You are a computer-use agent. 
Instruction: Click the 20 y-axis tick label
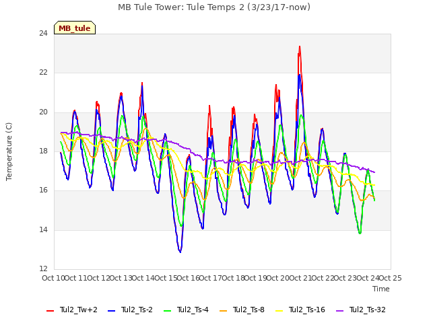[43, 112]
